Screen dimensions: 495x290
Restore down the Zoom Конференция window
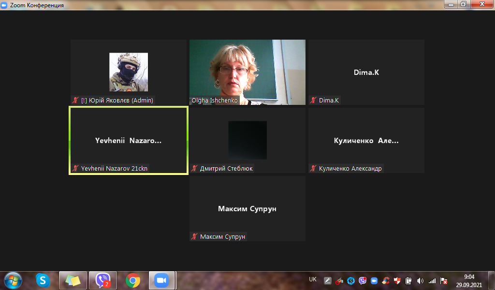click(x=464, y=4)
